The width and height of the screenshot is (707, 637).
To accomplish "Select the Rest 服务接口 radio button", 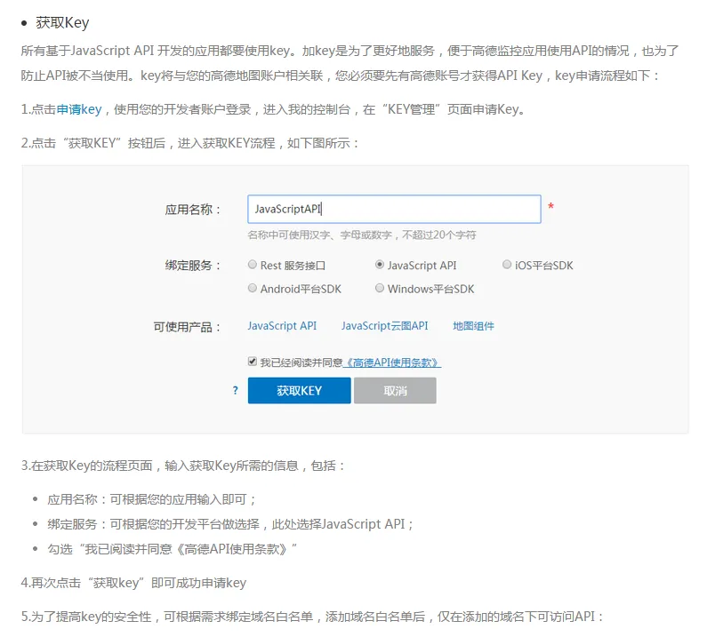I will pyautogui.click(x=253, y=265).
